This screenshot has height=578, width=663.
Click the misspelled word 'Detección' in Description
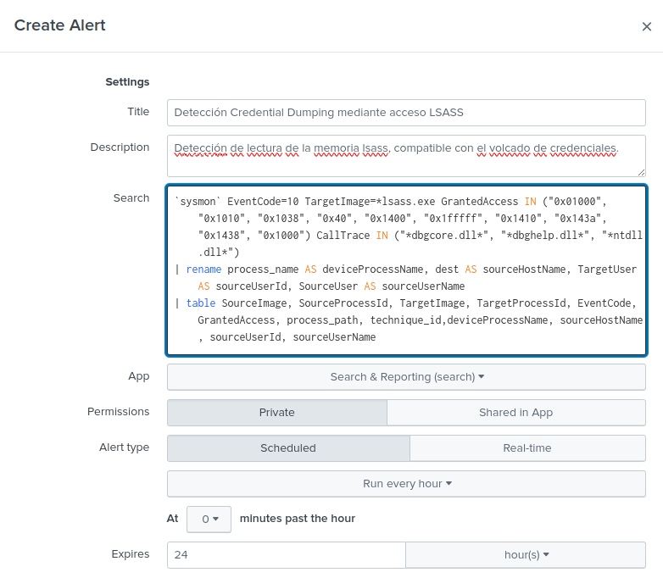click(200, 148)
